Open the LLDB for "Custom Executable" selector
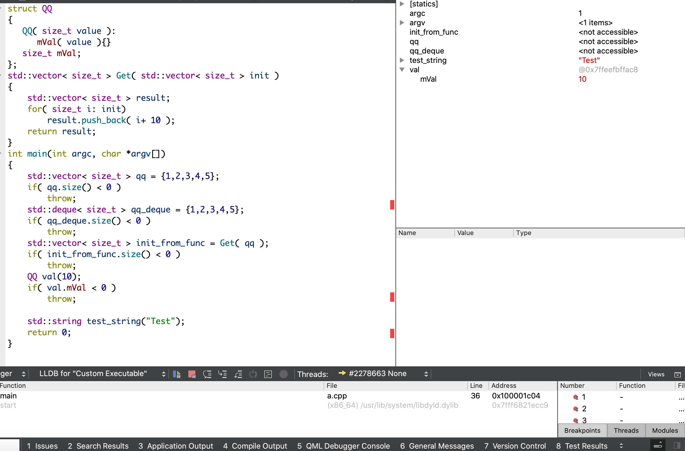This screenshot has height=451, width=685. (102, 374)
